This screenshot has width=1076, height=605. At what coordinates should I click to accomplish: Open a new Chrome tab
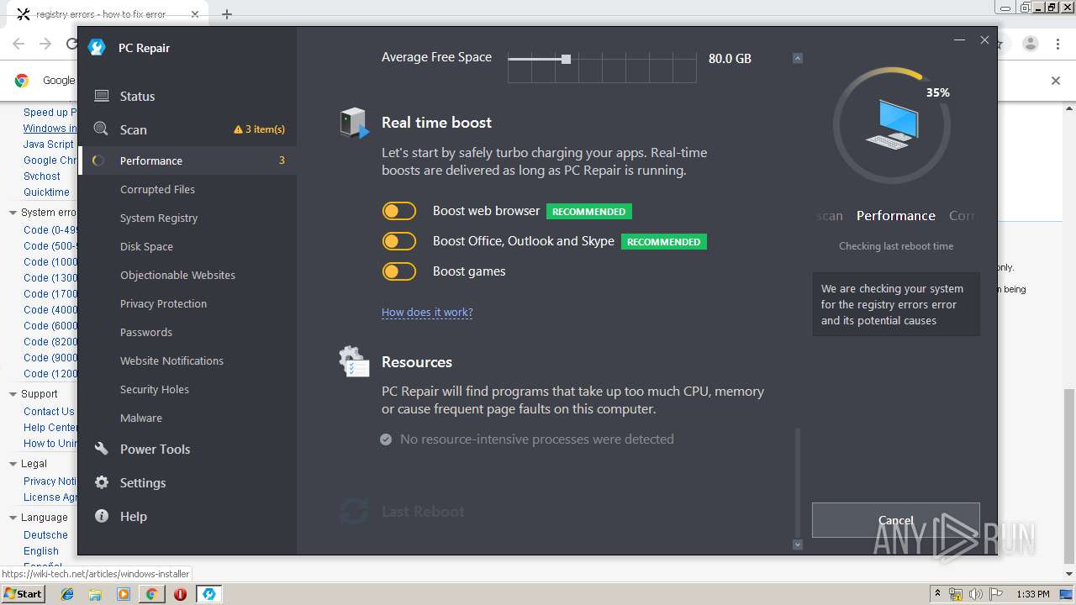click(x=227, y=14)
